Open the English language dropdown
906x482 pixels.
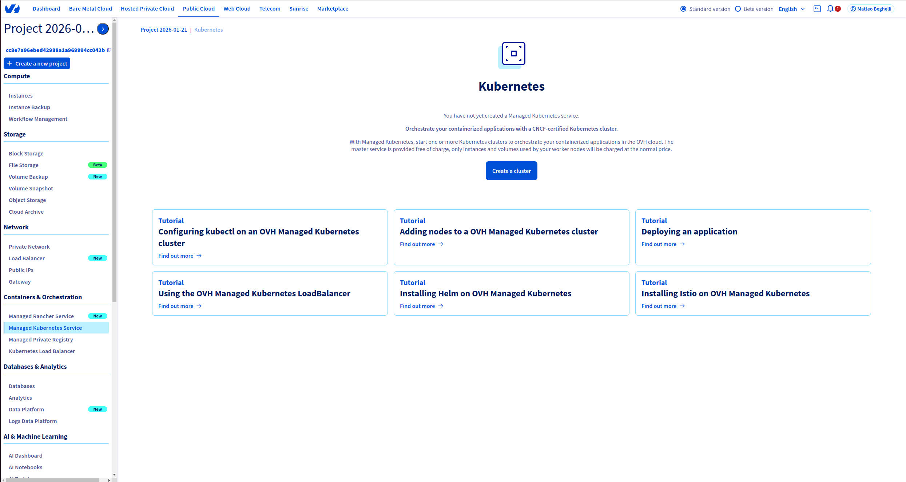791,9
